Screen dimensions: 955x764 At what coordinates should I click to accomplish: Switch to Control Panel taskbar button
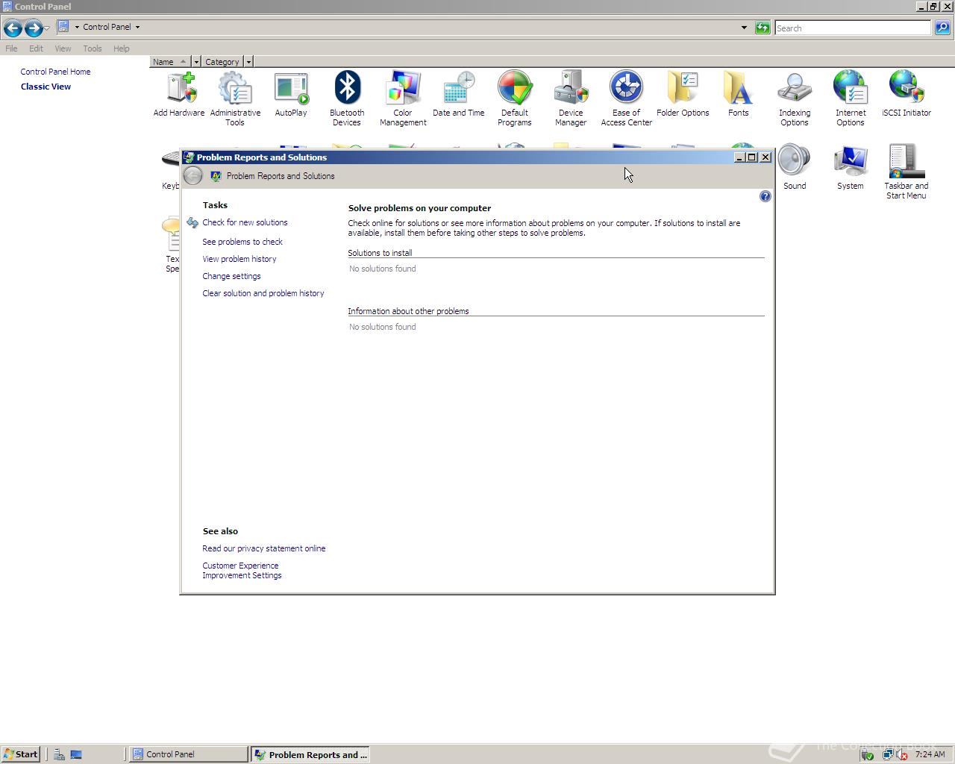point(188,754)
